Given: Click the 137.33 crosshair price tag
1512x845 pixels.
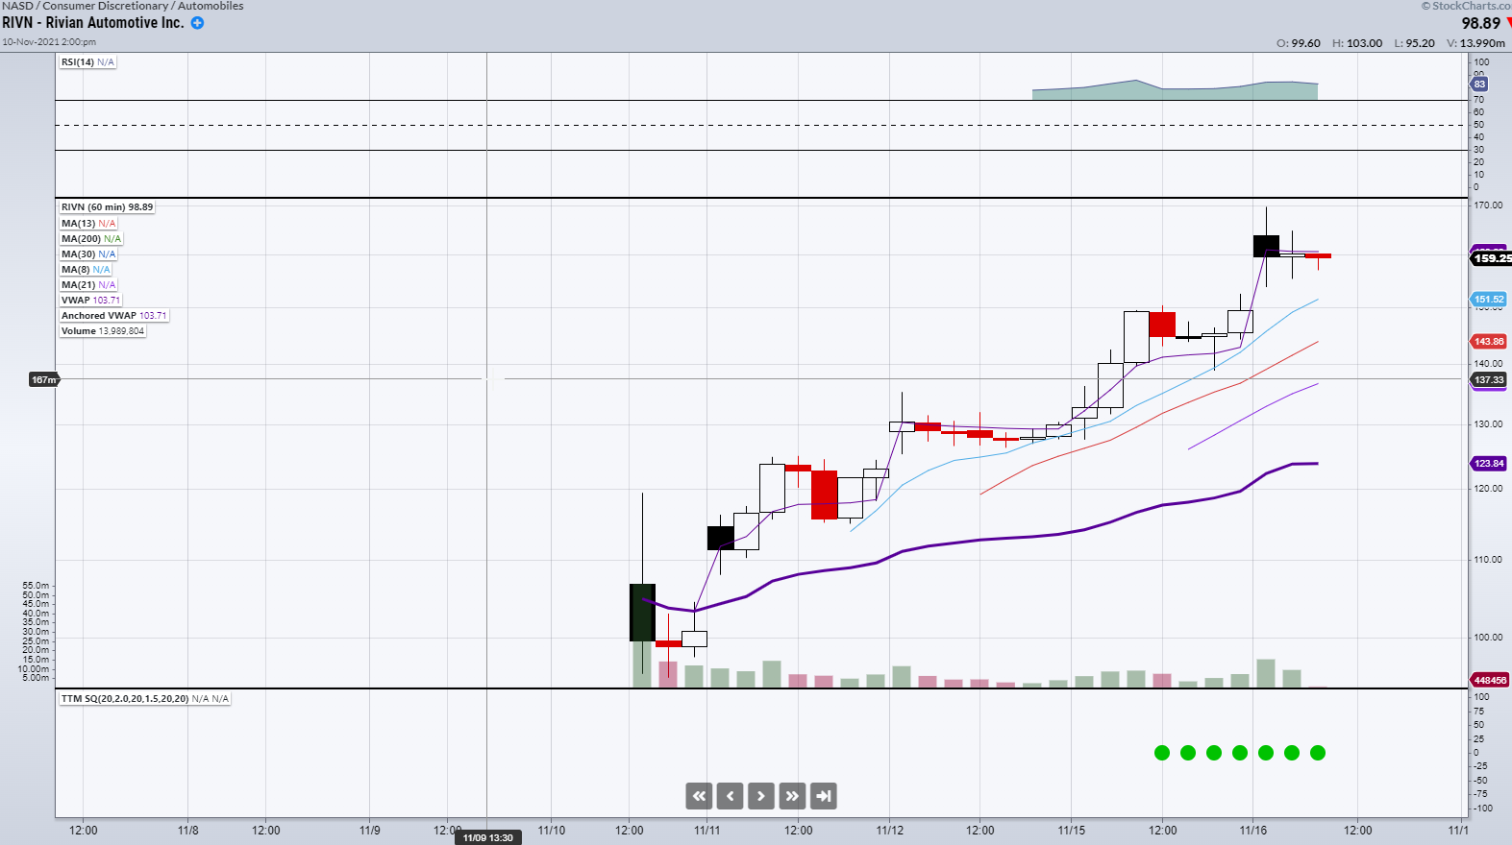Looking at the screenshot, I should tap(1489, 380).
